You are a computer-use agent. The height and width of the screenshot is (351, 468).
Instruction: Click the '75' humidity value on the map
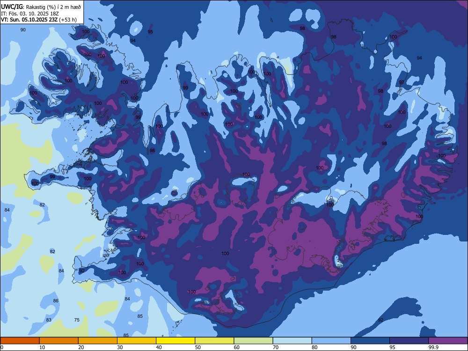click(x=77, y=320)
